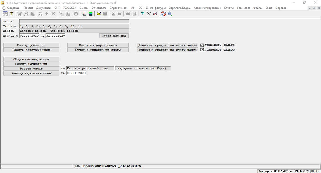
Task: Click the print preview icon beside the printer
Action: click(134, 14)
